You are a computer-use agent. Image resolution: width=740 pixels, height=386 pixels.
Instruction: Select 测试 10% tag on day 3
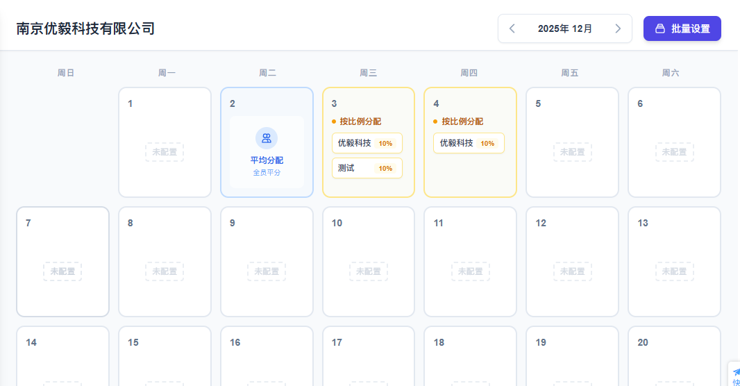367,168
